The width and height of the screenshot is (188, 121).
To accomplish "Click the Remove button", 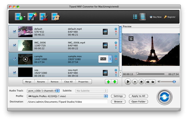I will click(x=55, y=82).
